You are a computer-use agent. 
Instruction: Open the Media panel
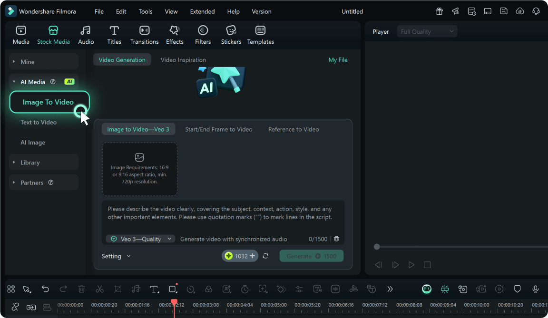(21, 35)
